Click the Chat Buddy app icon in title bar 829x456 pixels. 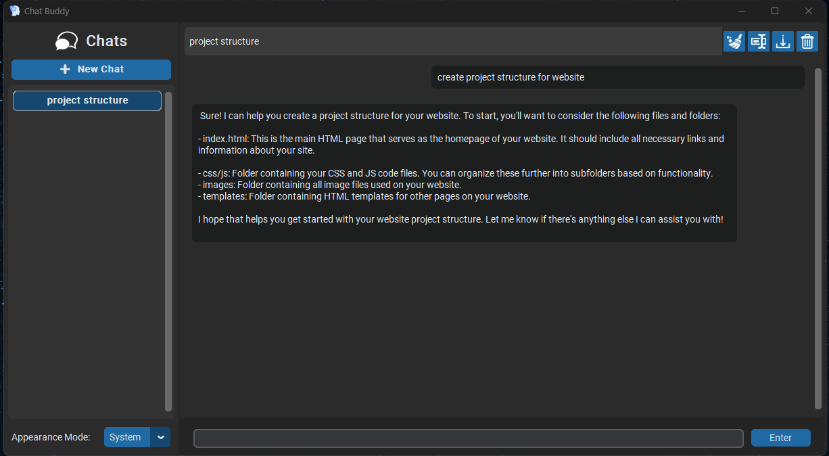pyautogui.click(x=15, y=11)
